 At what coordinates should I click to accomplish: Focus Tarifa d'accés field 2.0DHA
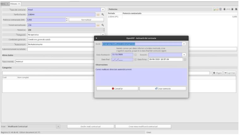pyautogui.click(x=61, y=14)
